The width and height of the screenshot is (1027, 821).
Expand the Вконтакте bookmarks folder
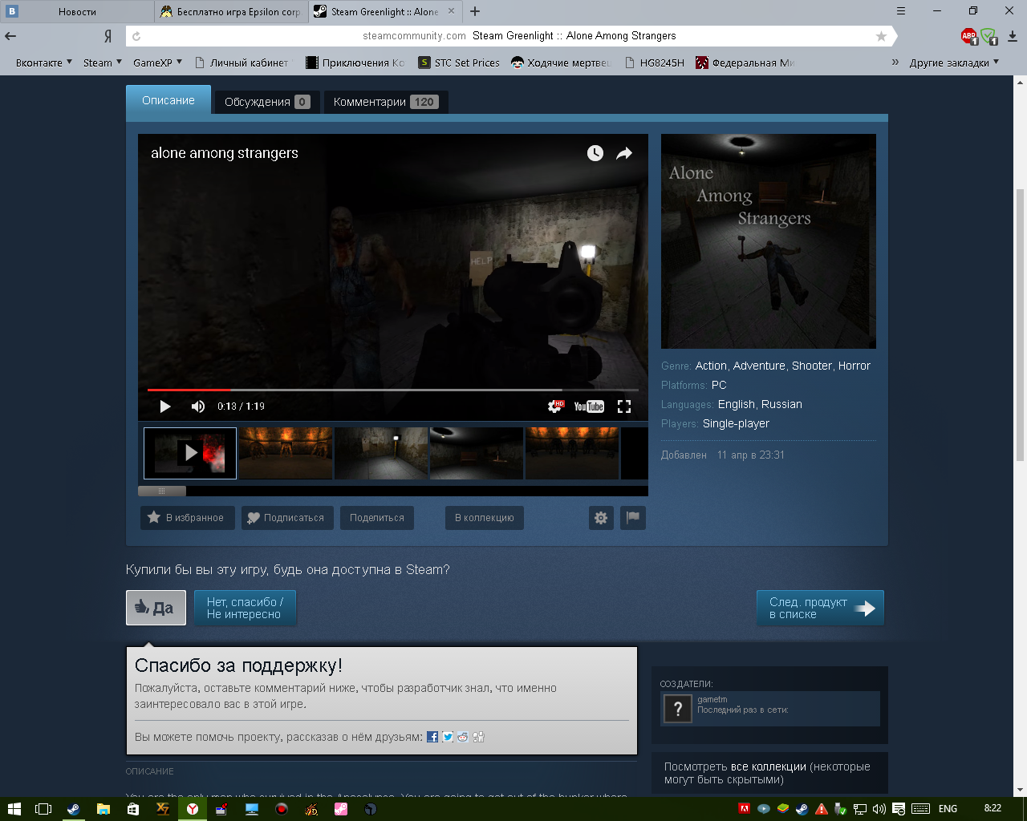(x=44, y=63)
